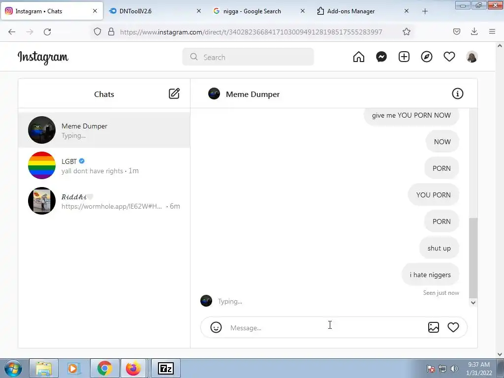The image size is (504, 378).
Task: Switch to Firefox in the taskbar
Action: coord(133,368)
